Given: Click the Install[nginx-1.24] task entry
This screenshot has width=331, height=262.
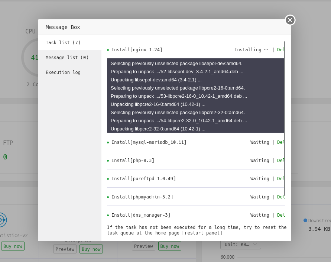Looking at the screenshot, I should tap(137, 50).
